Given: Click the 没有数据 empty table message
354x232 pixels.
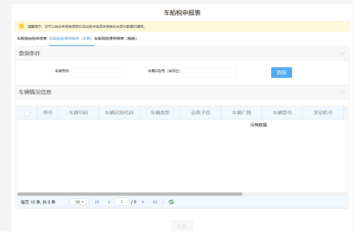Looking at the screenshot, I should click(259, 125).
